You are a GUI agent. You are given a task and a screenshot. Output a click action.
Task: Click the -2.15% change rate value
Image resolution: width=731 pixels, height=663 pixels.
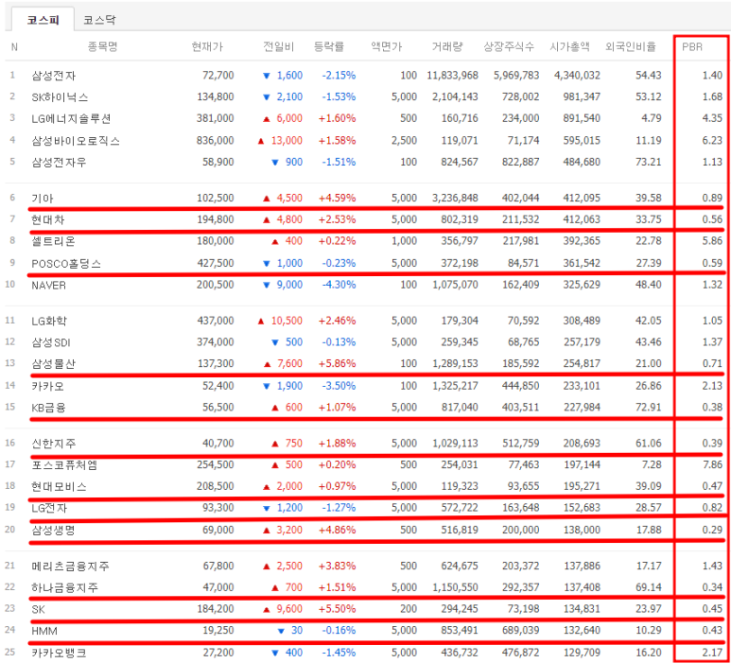[339, 75]
